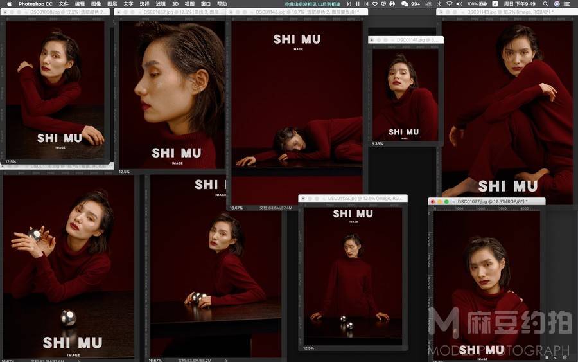
Task: Open the input method A menu
Action: [x=495, y=4]
